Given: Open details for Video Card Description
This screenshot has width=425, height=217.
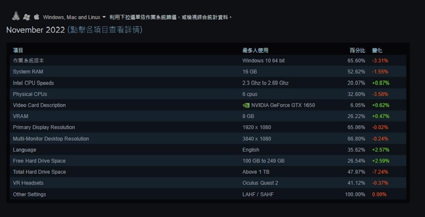Looking at the screenshot, I should (x=39, y=105).
